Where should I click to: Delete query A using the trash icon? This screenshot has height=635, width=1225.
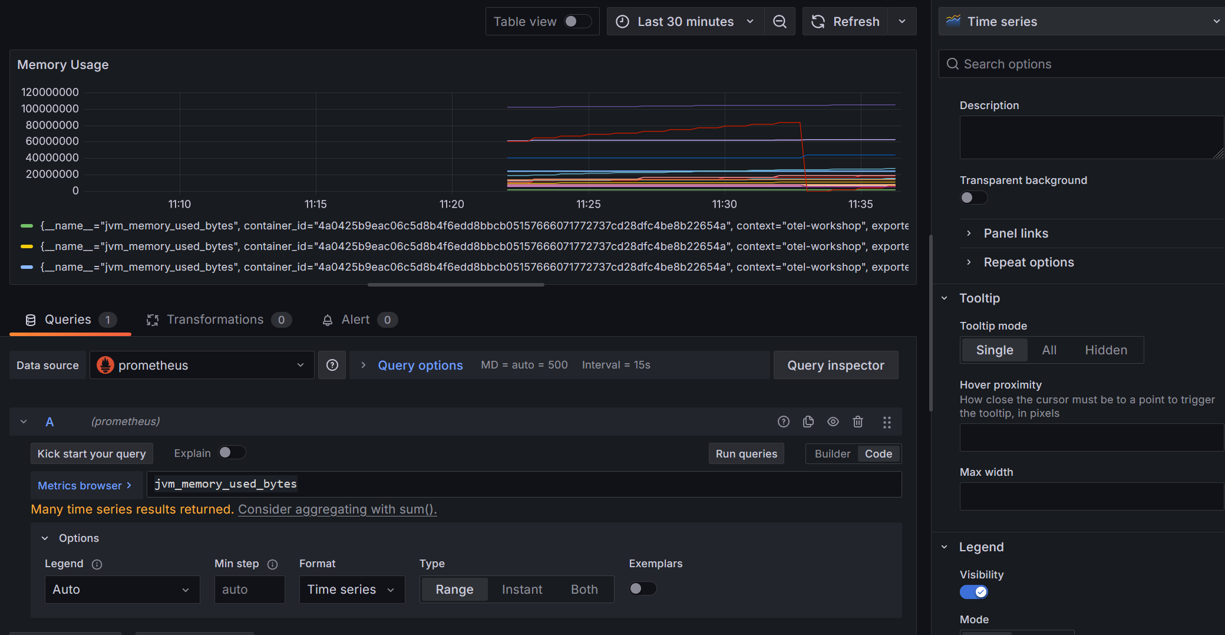click(858, 422)
